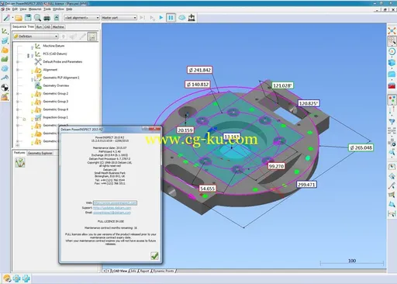Image resolution: width=397 pixels, height=284 pixels.
Task: Select the magnifier search toolbar icon
Action: (37, 18)
